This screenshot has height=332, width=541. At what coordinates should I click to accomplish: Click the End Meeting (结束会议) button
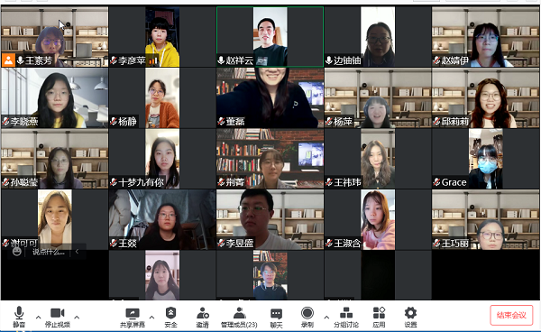[x=511, y=315]
